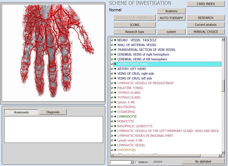Image resolution: width=228 pixels, height=166 pixels.
Task: Toggle the EOSINOPHIL checkbox
Action: 112,112
